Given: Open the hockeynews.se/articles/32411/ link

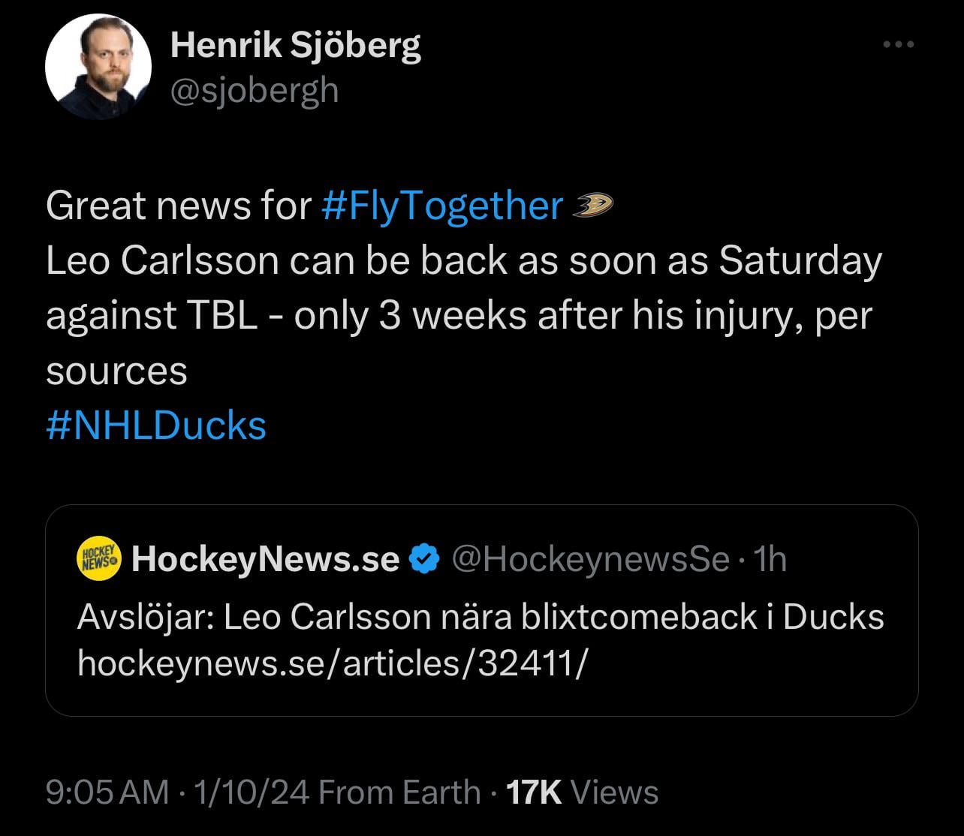Looking at the screenshot, I should (x=330, y=663).
